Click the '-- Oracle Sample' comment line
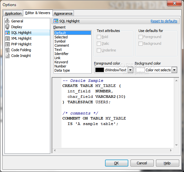 pyautogui.click(x=83, y=81)
